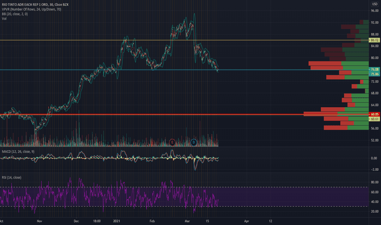The image size is (381, 225).
Task: Click the earnings 'E' marker icon
Action: (x=172, y=142)
